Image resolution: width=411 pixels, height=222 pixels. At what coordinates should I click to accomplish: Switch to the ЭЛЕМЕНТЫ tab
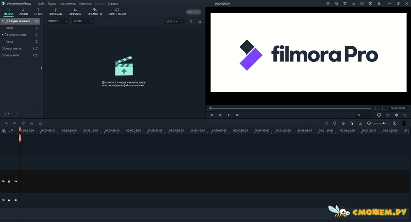pos(95,12)
